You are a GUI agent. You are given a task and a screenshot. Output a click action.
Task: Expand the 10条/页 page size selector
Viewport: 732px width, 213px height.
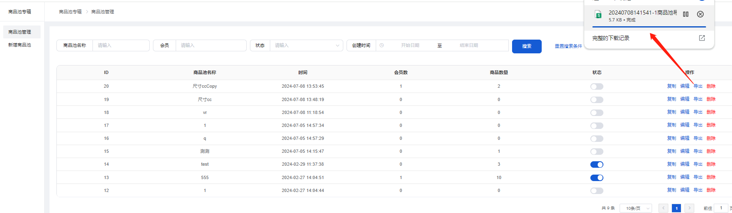pyautogui.click(x=636, y=208)
